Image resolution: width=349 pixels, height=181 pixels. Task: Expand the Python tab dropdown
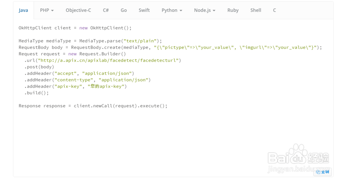[x=172, y=10]
